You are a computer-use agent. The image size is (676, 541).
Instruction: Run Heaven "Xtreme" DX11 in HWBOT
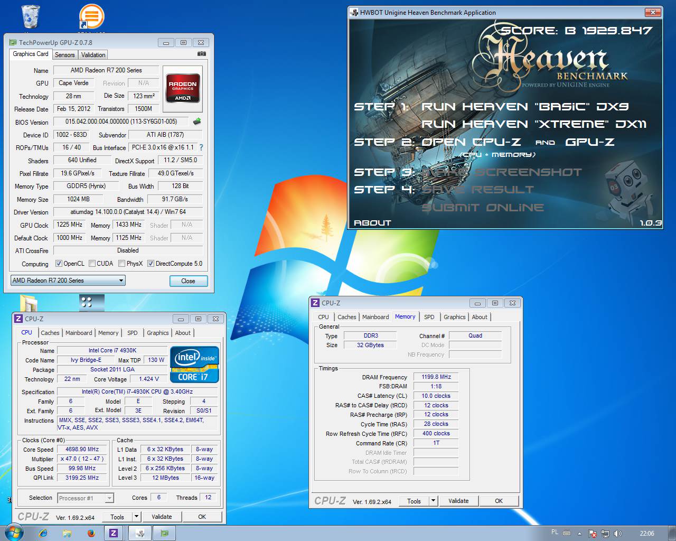[x=534, y=124]
